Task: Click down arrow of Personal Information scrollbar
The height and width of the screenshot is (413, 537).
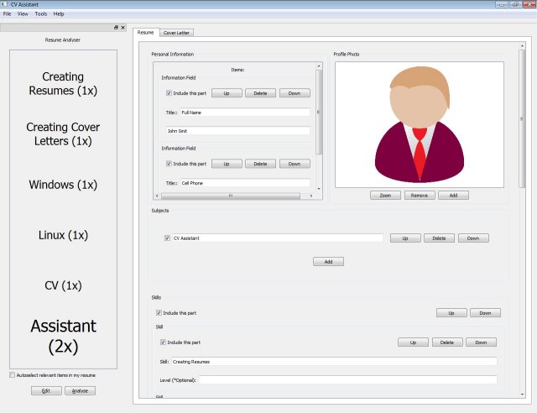Action: 319,189
